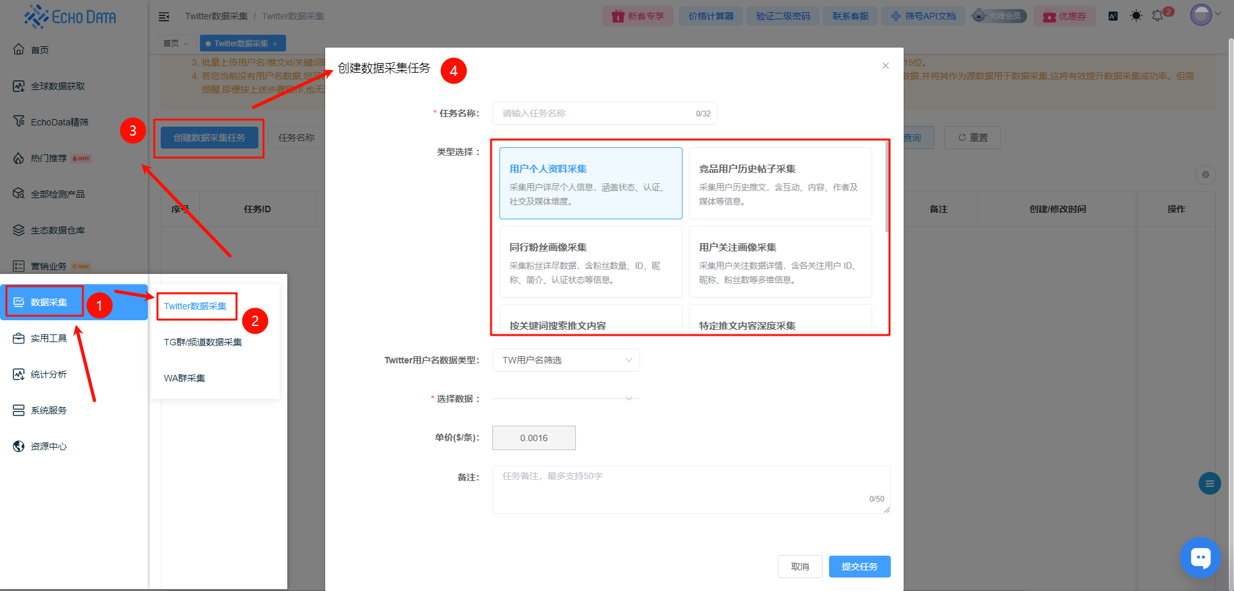Viewport: 1234px width, 591px height.
Task: Close the 首页 tab
Action: tap(186, 44)
